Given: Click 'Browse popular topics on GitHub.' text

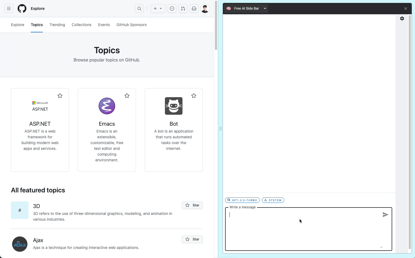Looking at the screenshot, I should [107, 60].
